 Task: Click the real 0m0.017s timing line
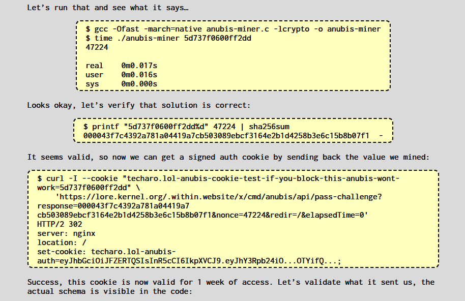tap(121, 66)
